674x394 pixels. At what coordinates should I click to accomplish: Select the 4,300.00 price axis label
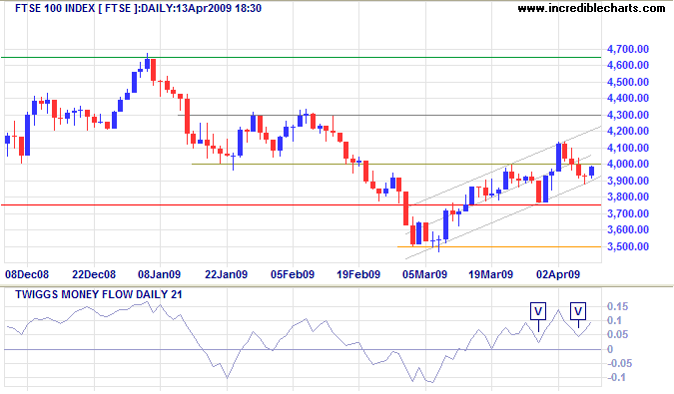(628, 115)
